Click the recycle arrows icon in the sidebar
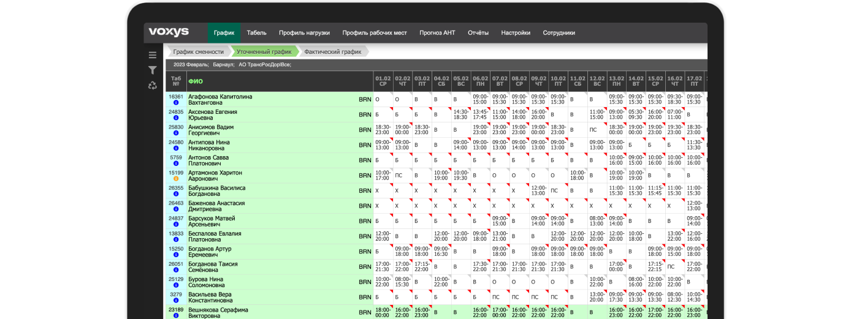The image size is (851, 319). 153,86
